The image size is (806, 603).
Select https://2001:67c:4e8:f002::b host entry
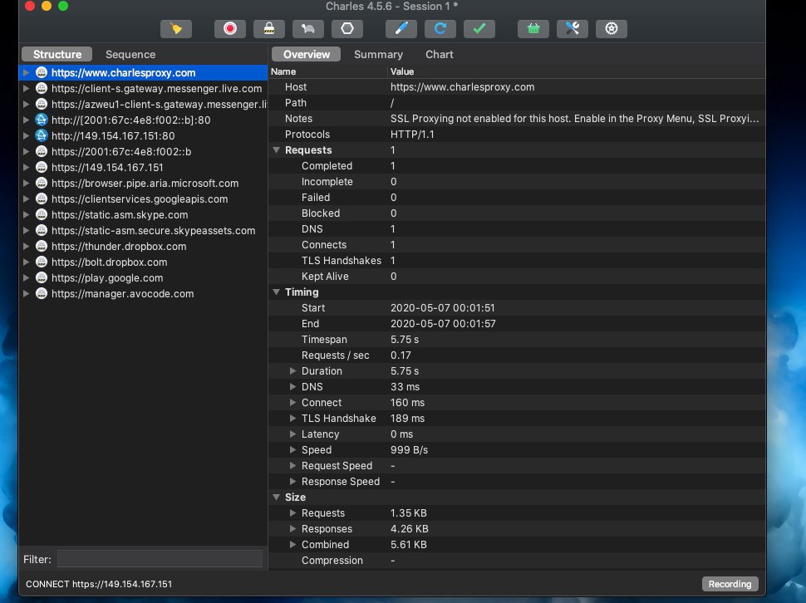(x=121, y=151)
